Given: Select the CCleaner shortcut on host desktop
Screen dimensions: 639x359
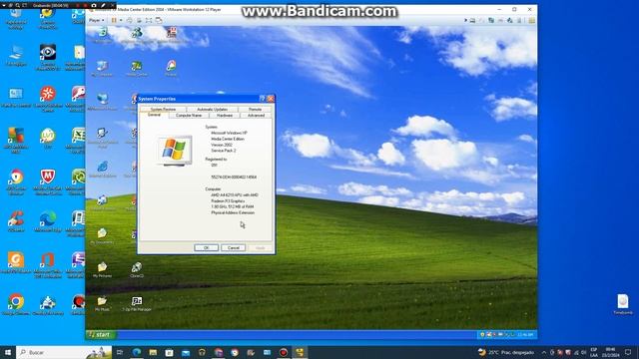Looking at the screenshot, I should pyautogui.click(x=16, y=222).
